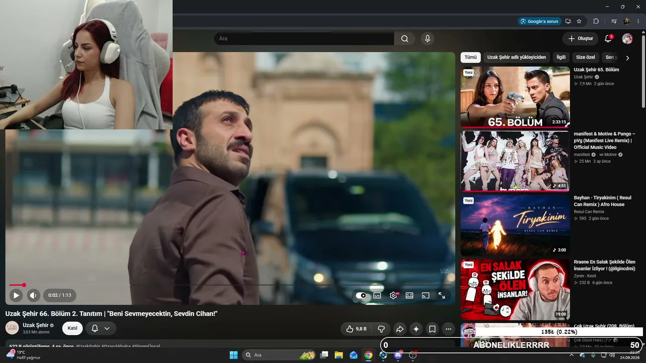Screen dimensions: 646x363
Task: Open the YouTube notifications bell
Action: (608, 39)
